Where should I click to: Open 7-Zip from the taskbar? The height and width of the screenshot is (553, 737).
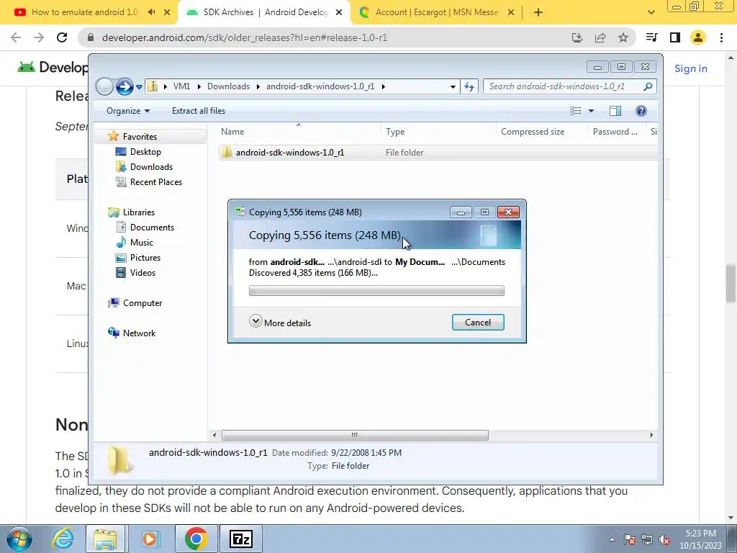(x=240, y=539)
